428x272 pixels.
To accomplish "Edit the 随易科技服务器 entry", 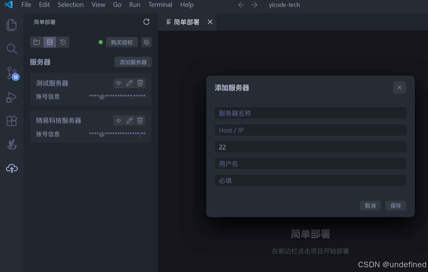I will pyautogui.click(x=129, y=121).
